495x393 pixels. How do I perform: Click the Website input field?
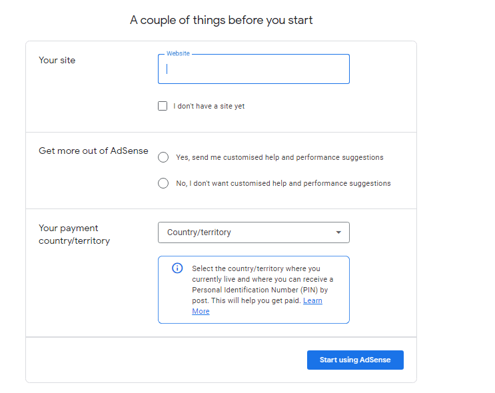254,69
